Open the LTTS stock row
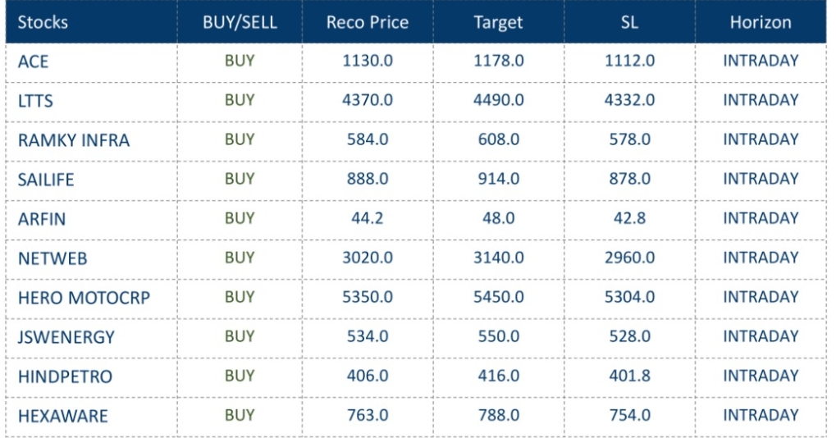This screenshot has width=836, height=438. click(35, 101)
